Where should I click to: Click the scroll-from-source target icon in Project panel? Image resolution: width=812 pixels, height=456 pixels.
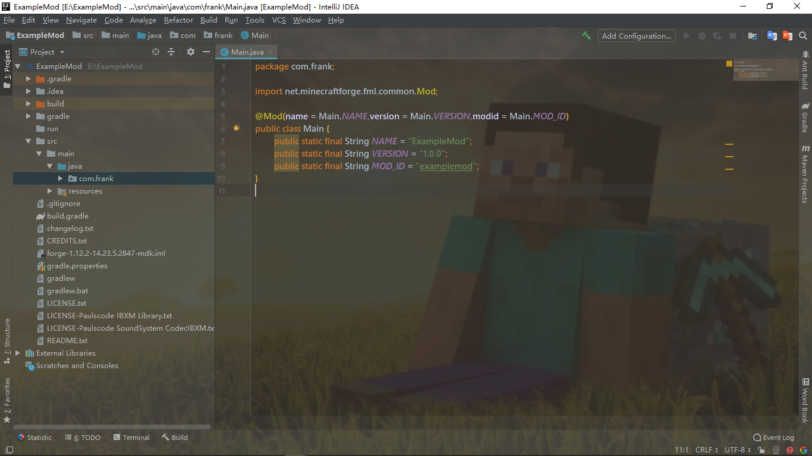[156, 52]
